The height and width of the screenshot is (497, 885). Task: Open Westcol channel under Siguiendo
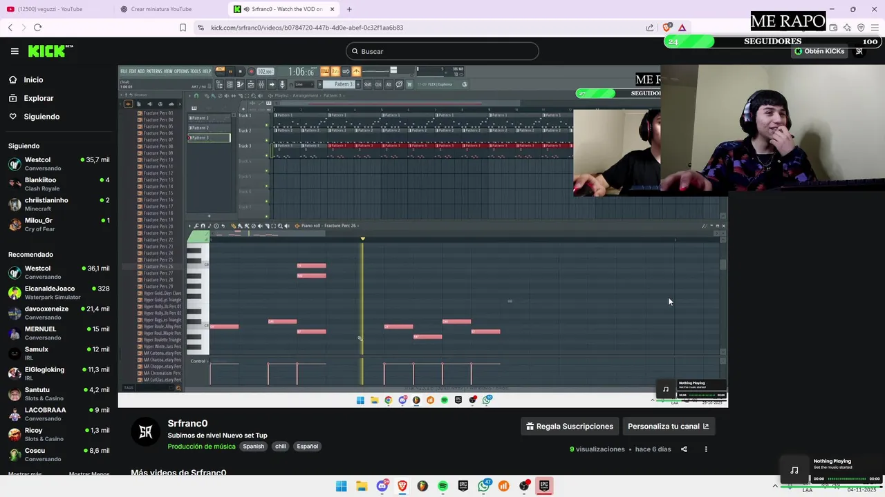(58, 164)
